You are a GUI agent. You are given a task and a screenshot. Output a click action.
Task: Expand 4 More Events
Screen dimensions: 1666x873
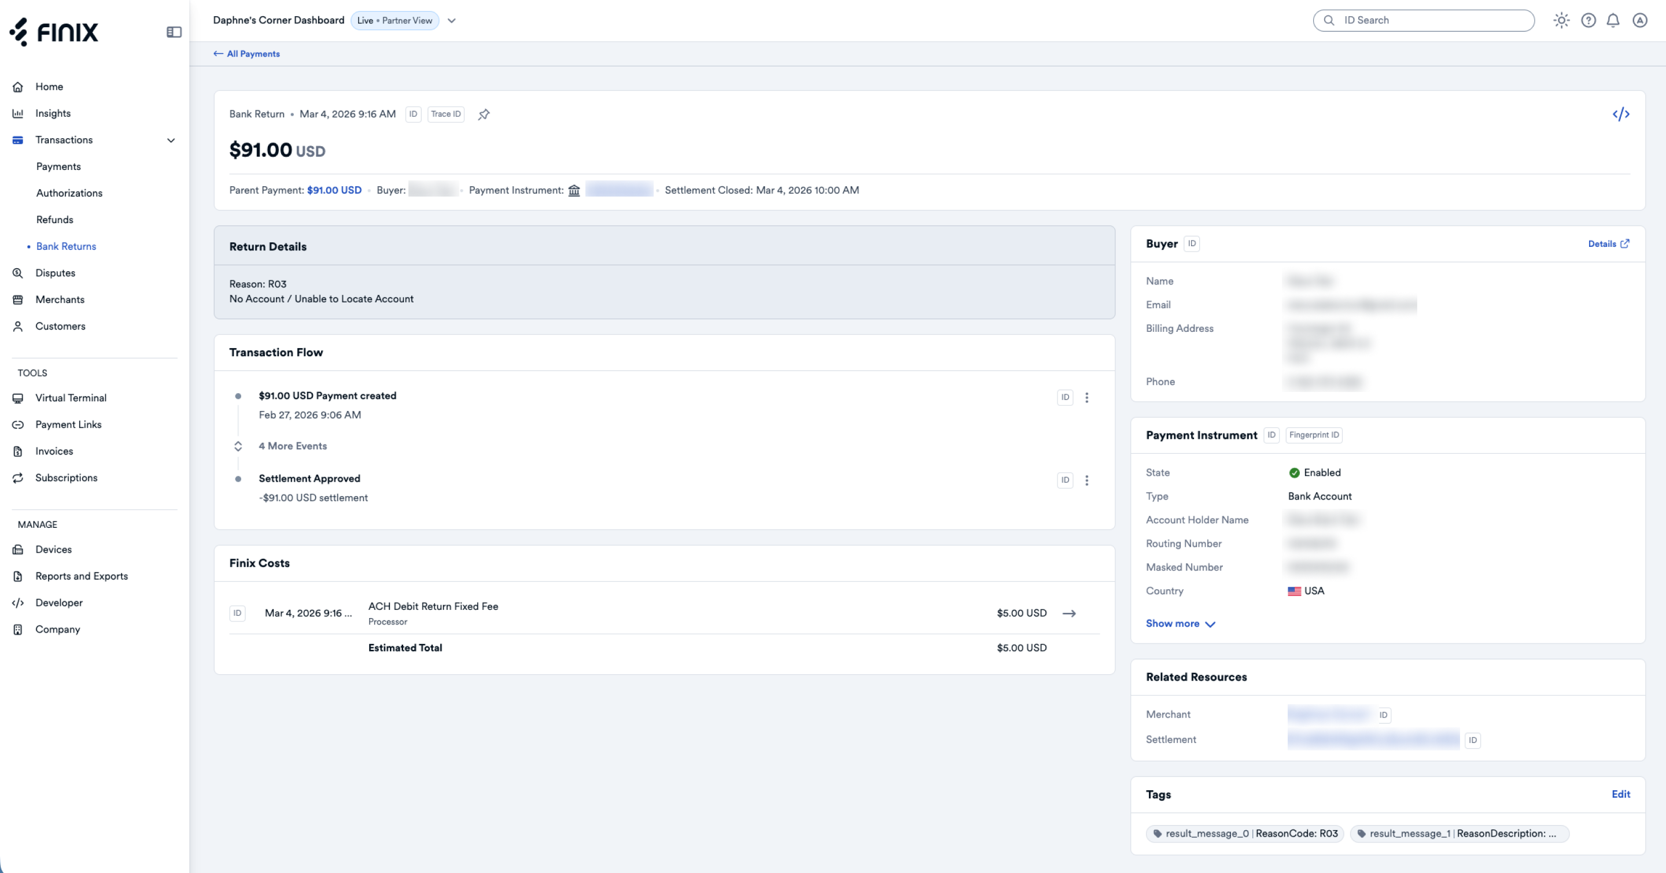coord(292,446)
